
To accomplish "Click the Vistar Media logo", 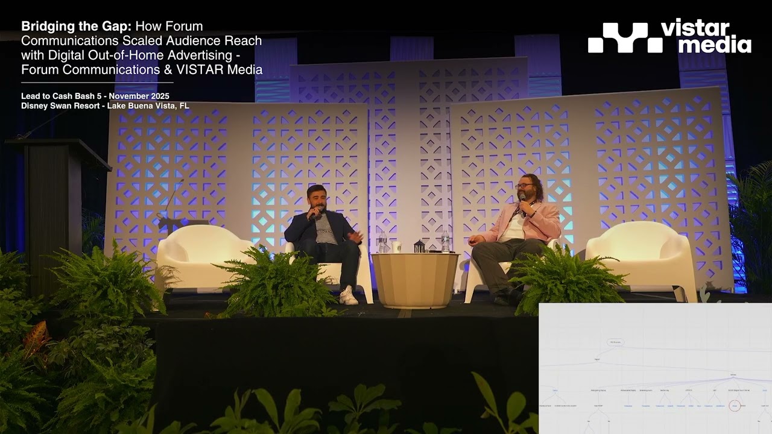I will pyautogui.click(x=669, y=37).
